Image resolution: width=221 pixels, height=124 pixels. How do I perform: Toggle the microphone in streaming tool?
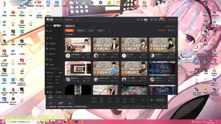coord(125,100)
